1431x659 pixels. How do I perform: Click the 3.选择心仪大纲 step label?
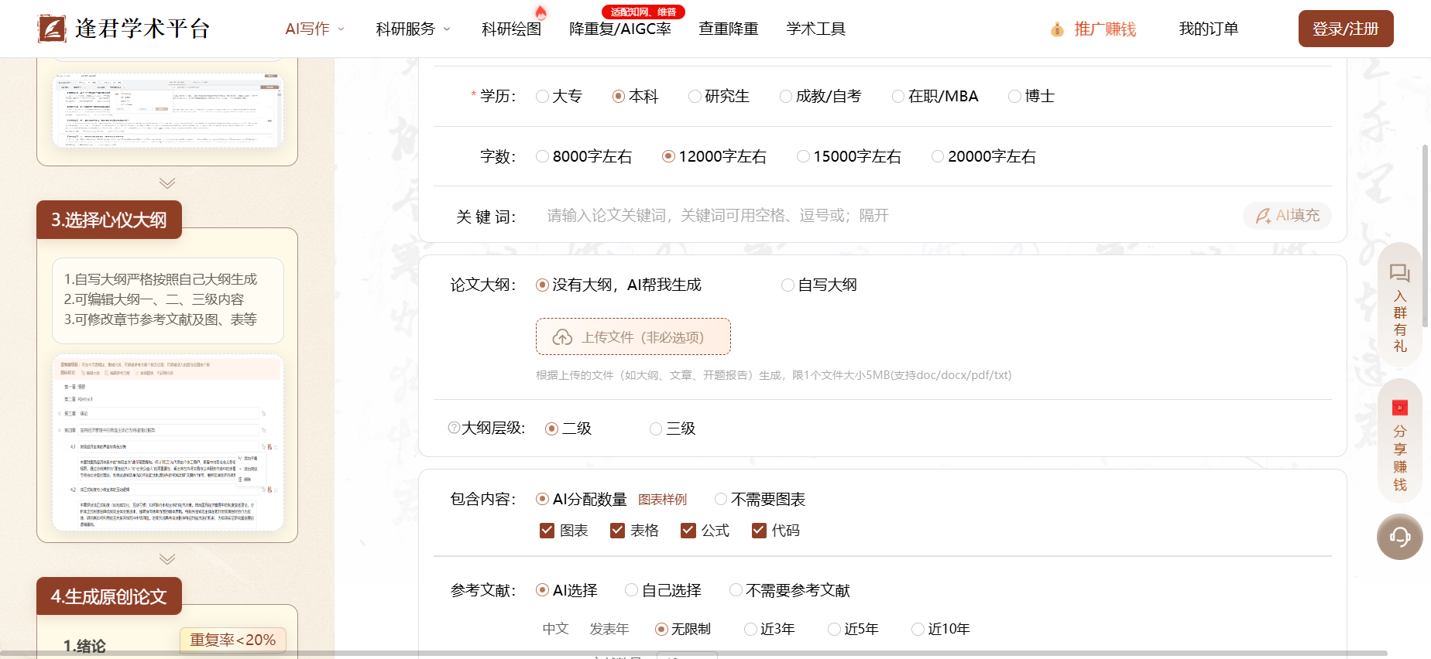[109, 220]
